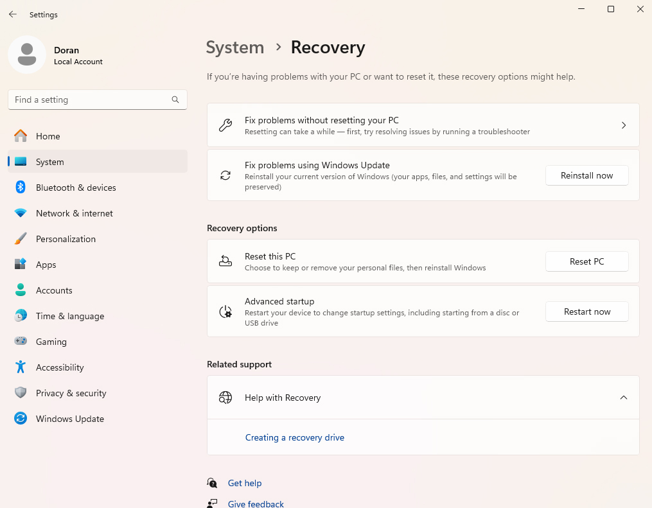Collapse the Help with Recovery section

pos(623,398)
